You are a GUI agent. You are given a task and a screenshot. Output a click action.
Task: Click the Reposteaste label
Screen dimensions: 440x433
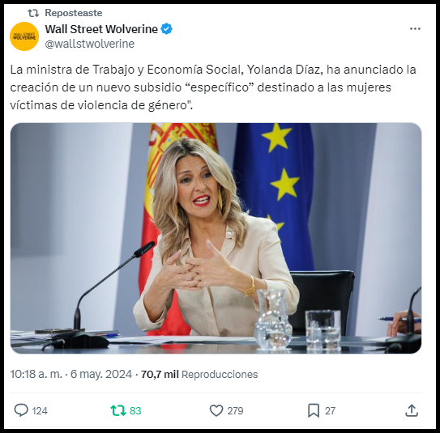(x=74, y=13)
